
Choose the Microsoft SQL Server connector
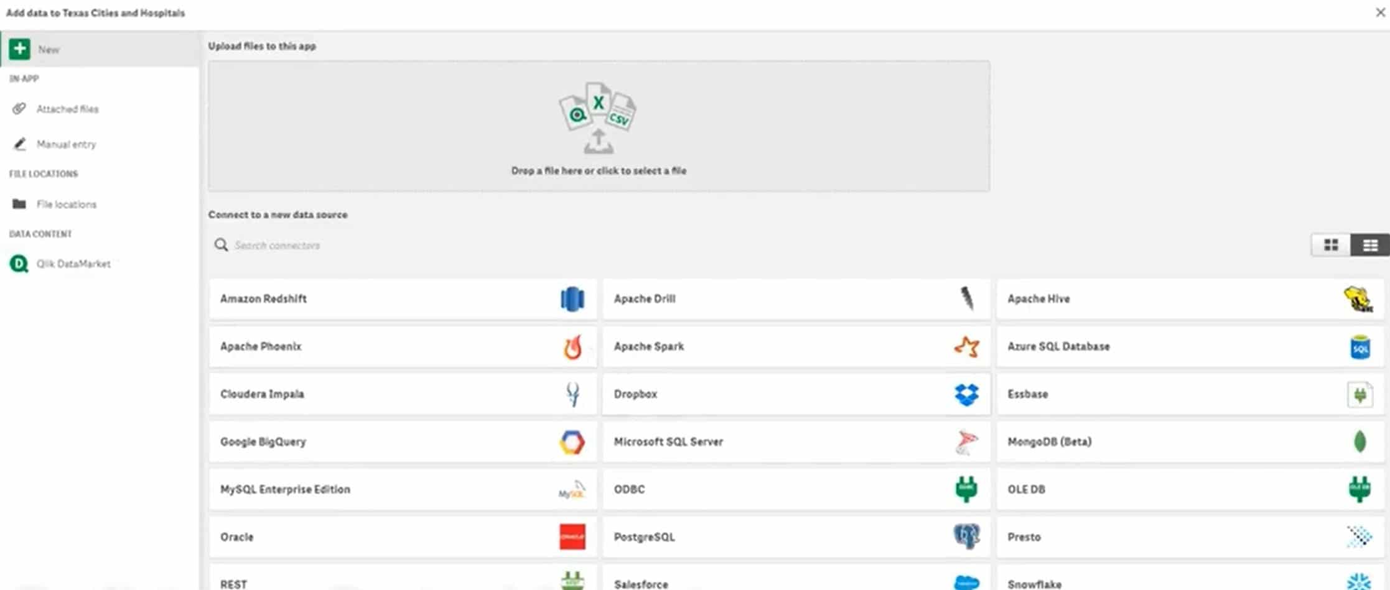pos(796,442)
